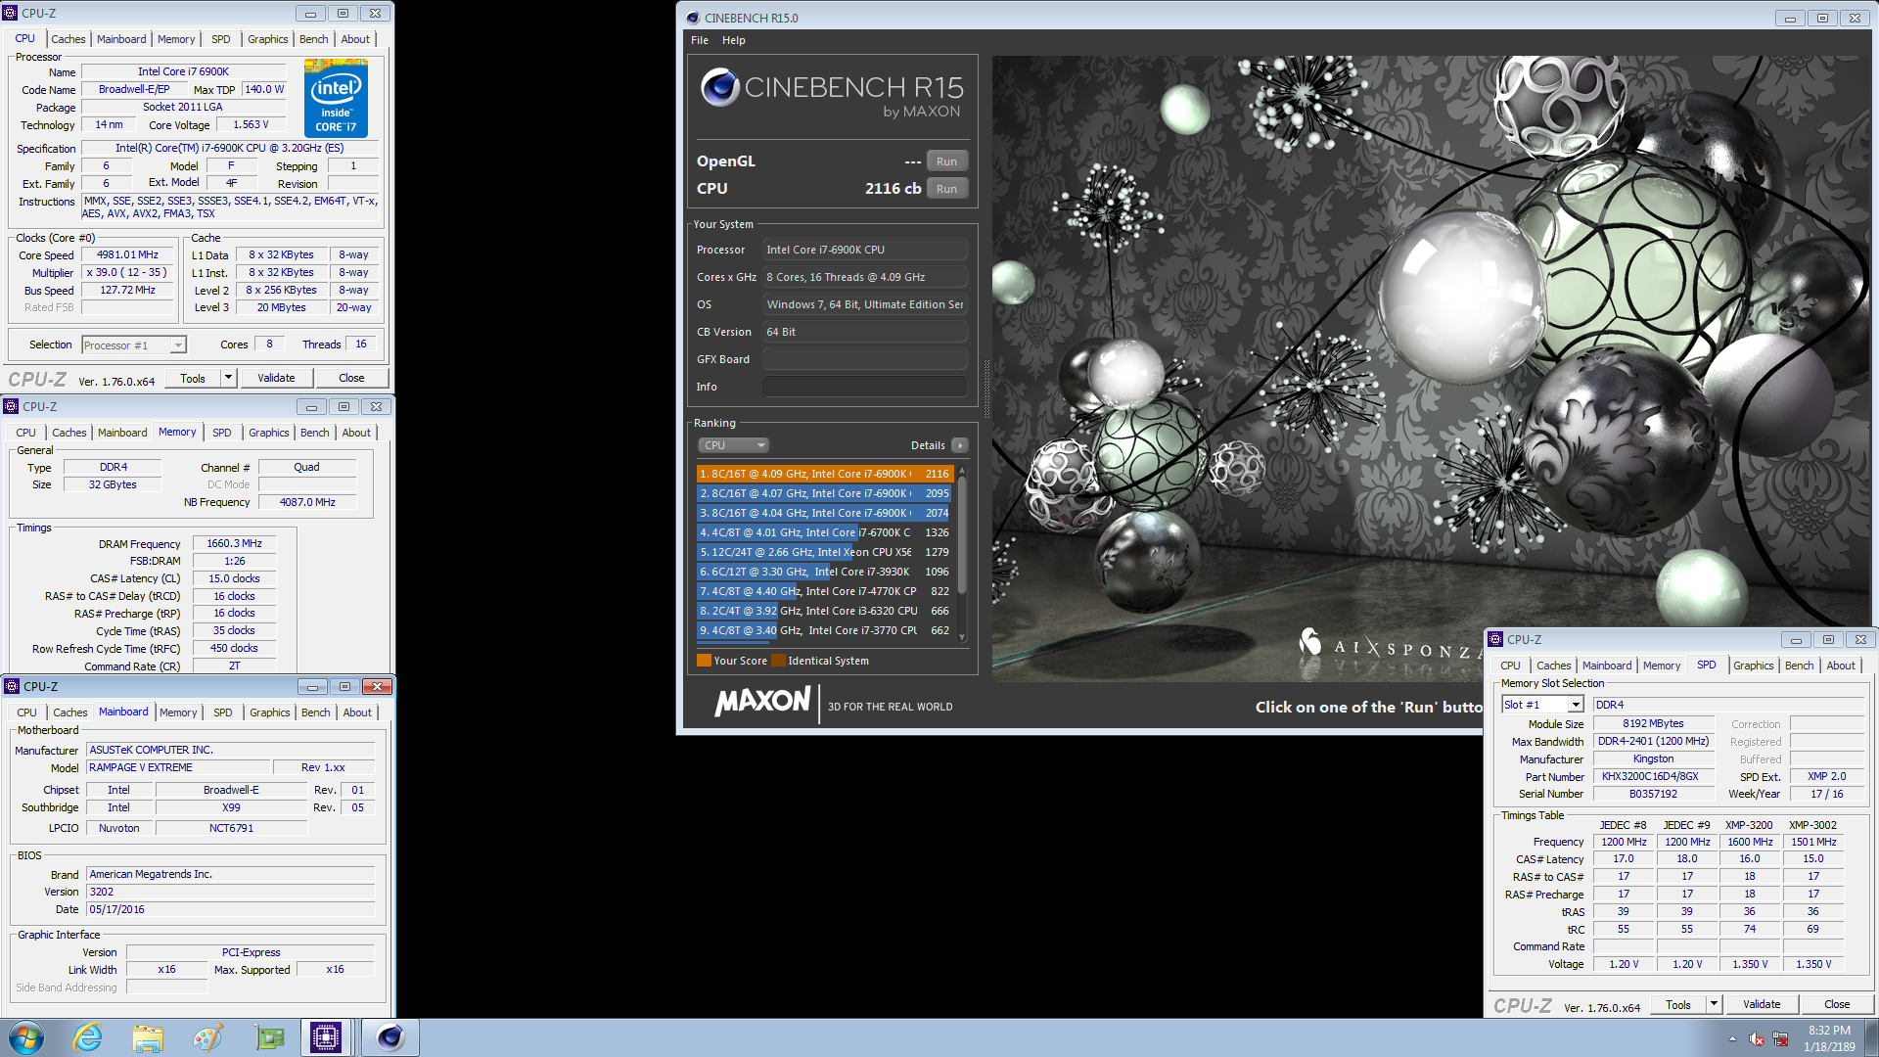Select ranking row 7 i7-4770K score 822
Screen dimensions: 1879x1057
pos(824,591)
